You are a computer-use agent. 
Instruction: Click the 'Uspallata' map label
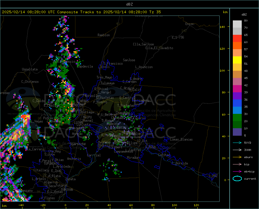click(30, 69)
